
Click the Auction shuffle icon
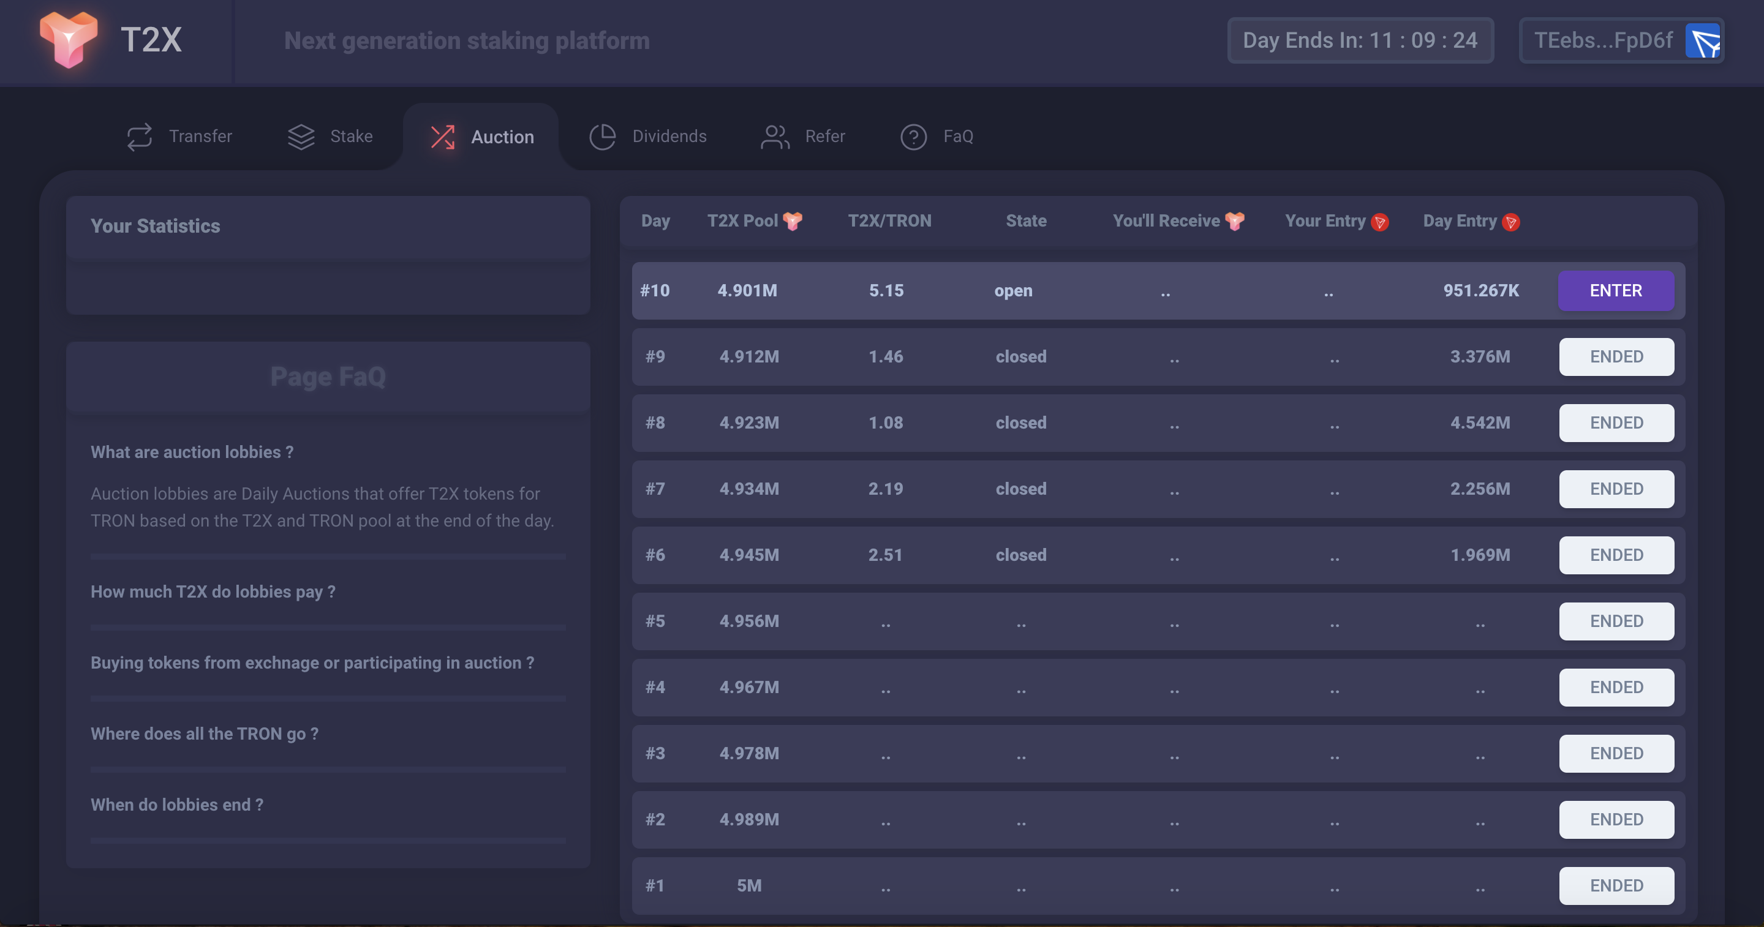click(442, 137)
